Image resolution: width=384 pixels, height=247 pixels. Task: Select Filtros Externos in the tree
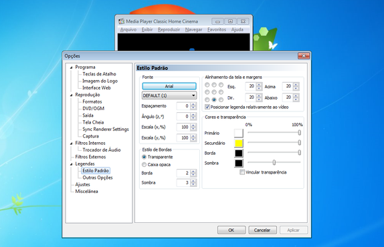click(x=90, y=157)
